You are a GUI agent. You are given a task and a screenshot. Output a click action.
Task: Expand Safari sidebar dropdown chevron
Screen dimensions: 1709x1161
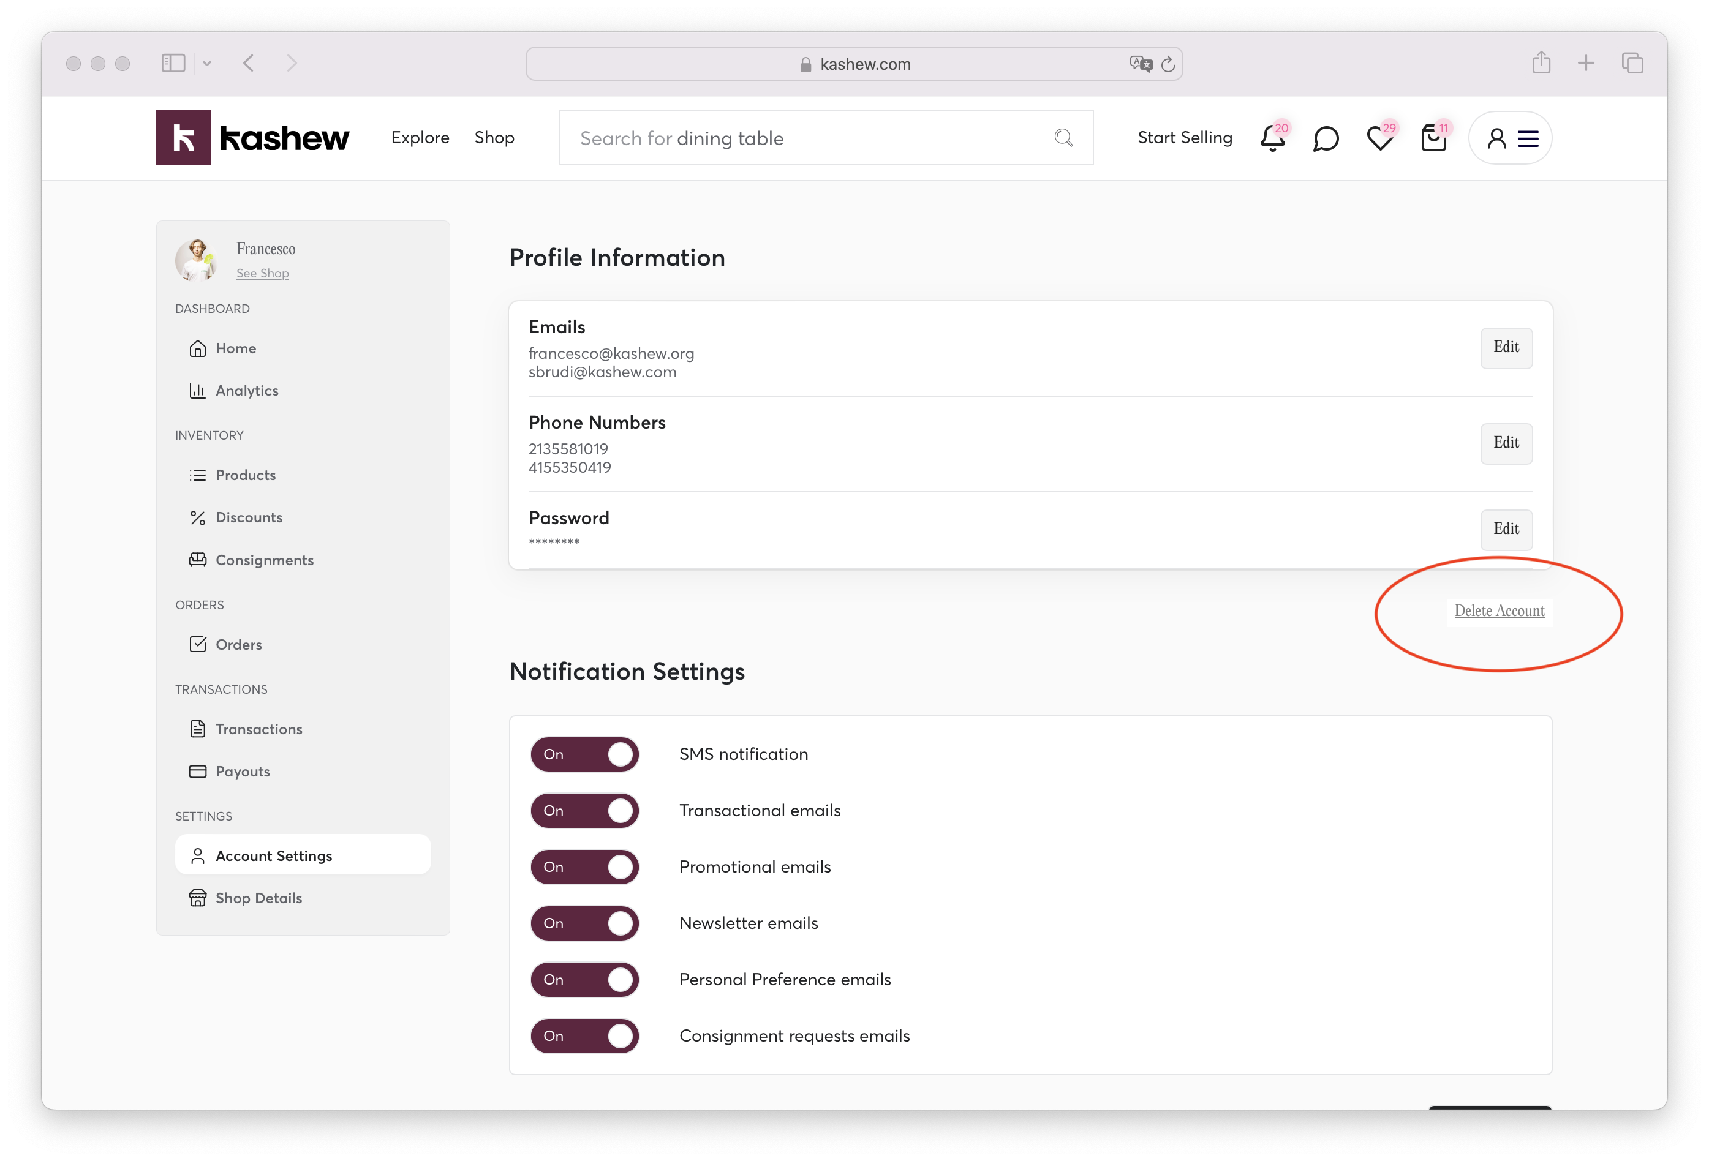pos(206,64)
